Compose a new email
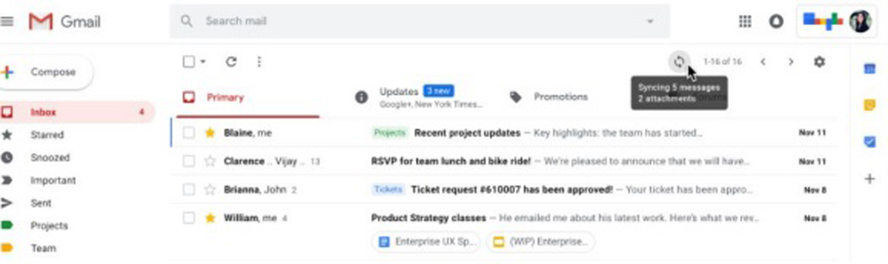 point(46,72)
